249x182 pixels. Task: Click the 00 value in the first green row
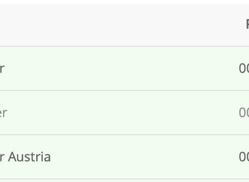point(244,68)
